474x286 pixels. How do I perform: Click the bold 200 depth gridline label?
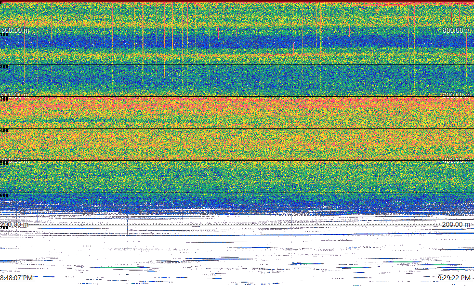tap(4, 66)
